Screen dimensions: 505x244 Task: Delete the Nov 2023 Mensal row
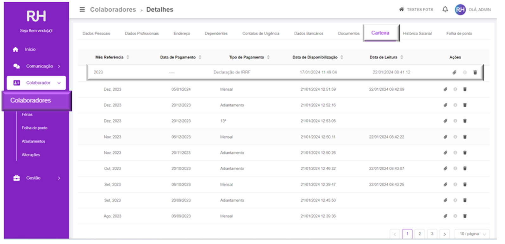465,137
